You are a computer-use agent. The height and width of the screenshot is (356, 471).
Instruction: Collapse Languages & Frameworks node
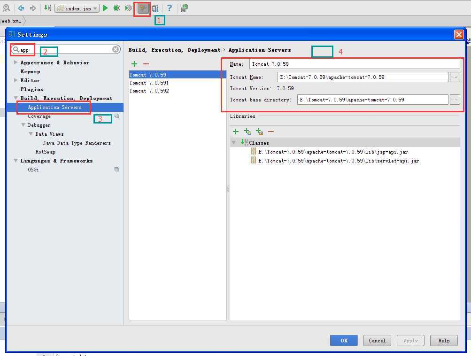tap(15, 161)
